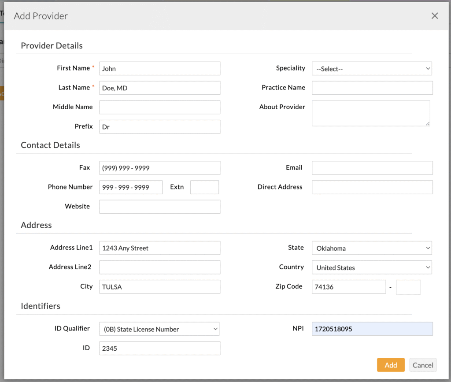
Task: Click the First Name field
Action: (159, 69)
